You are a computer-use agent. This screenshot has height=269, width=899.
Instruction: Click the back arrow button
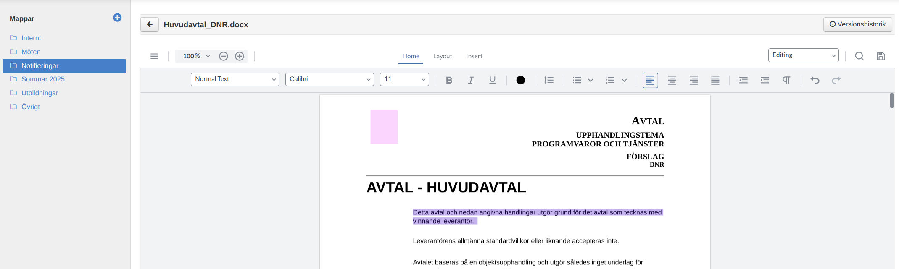150,24
